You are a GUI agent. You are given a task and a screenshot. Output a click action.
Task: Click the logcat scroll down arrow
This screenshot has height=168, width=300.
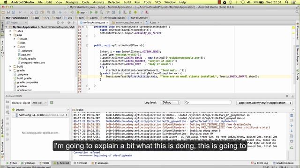292,131
